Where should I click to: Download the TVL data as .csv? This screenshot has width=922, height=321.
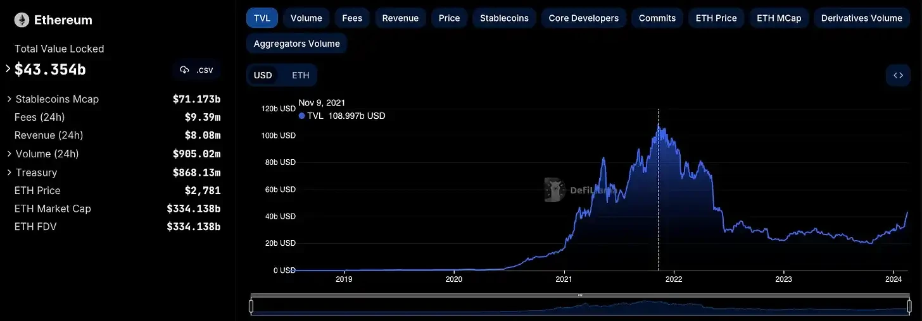(x=196, y=70)
